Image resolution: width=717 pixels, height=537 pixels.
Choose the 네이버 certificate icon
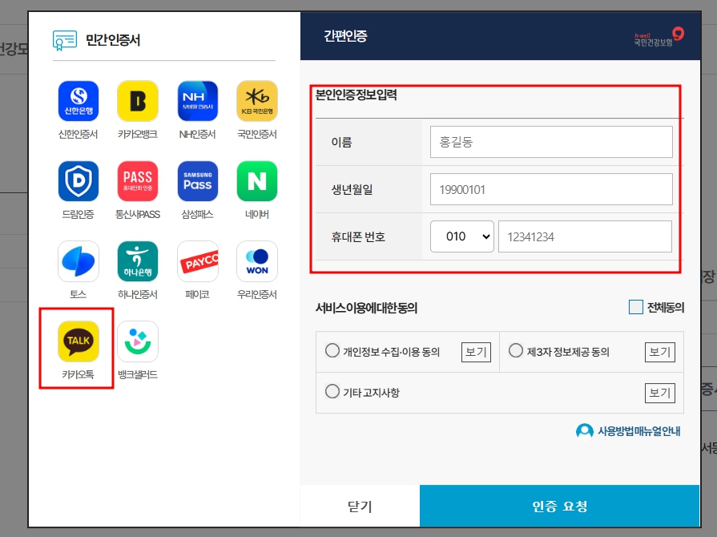(257, 181)
